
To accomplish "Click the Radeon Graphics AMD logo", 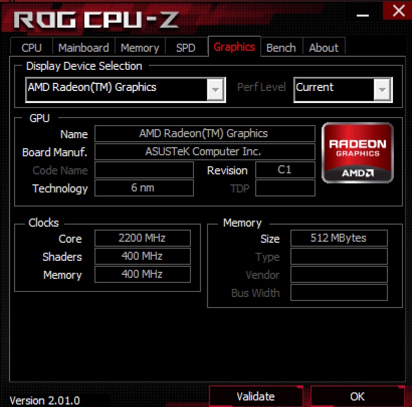I will click(357, 153).
